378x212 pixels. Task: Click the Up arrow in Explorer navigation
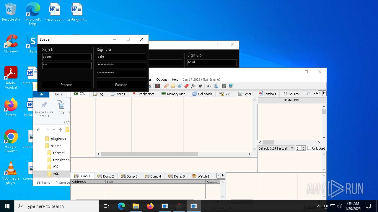[60, 130]
